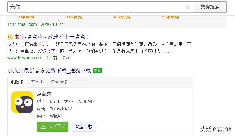Switch to the iPhone版 tab
Screen dimensions: 235x136
coord(59,82)
